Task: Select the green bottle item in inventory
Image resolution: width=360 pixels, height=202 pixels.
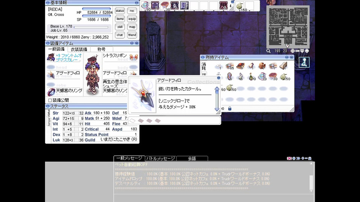Action: pyautogui.click(x=252, y=76)
